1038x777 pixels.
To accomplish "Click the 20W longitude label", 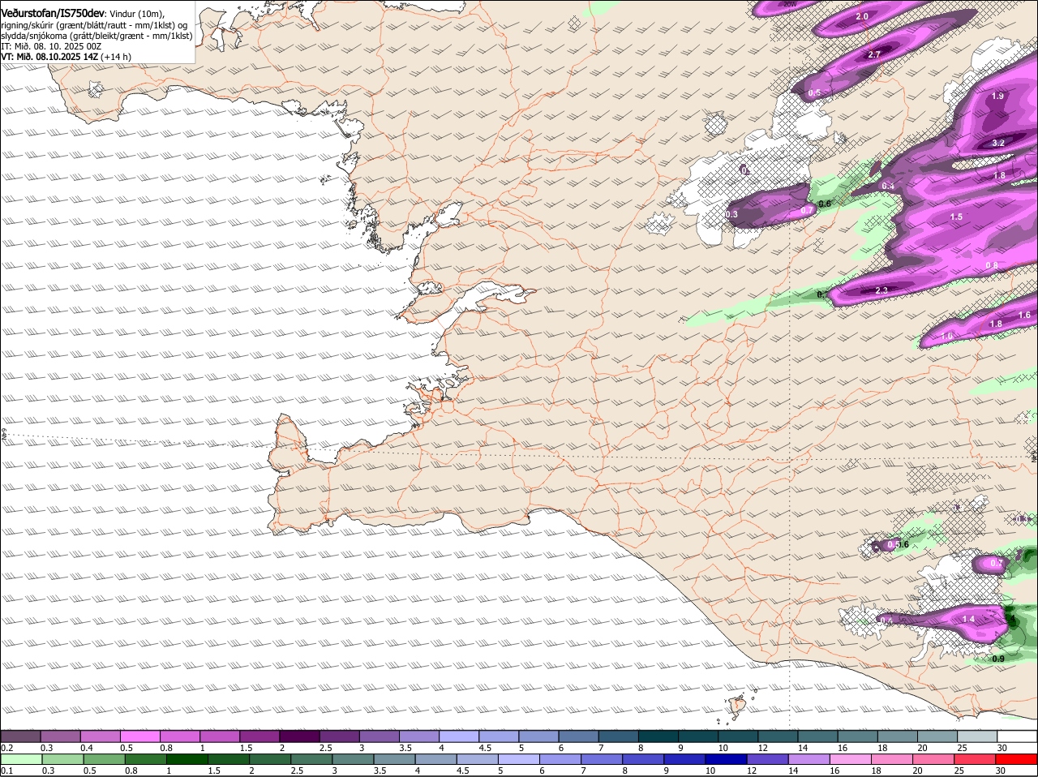I will pos(789,4).
